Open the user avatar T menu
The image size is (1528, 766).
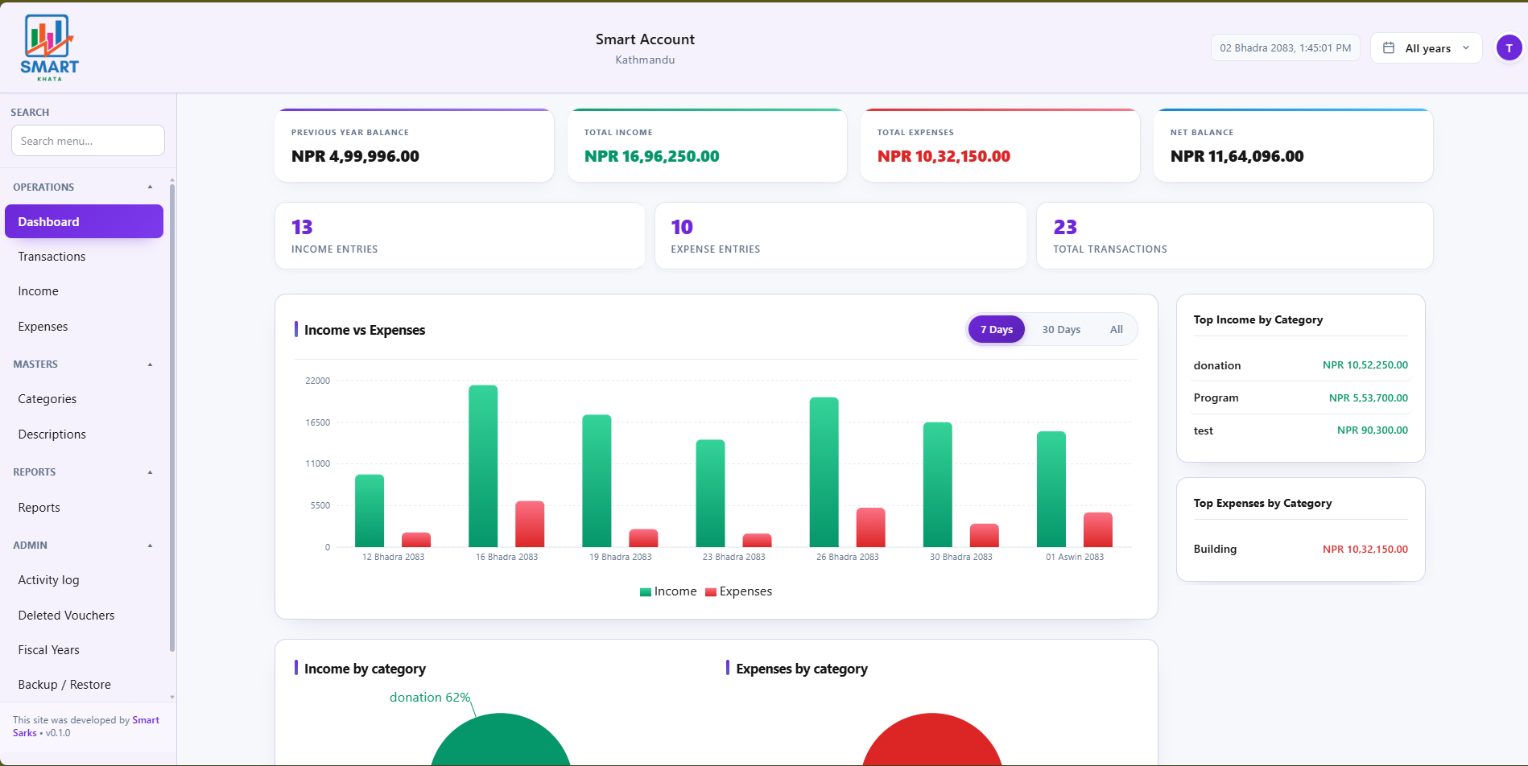tap(1509, 48)
